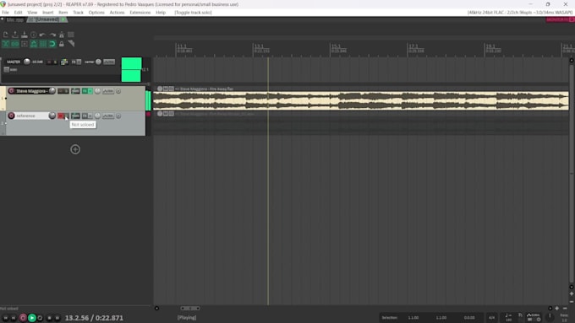Screen dimensions: 575x323
Task: Bypass FX on Steve Maggiora track
Action: 90,91
